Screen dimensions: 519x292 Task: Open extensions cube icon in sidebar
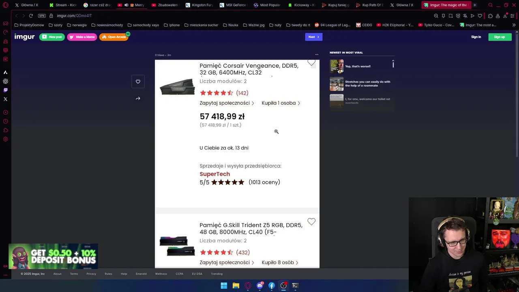(5, 130)
